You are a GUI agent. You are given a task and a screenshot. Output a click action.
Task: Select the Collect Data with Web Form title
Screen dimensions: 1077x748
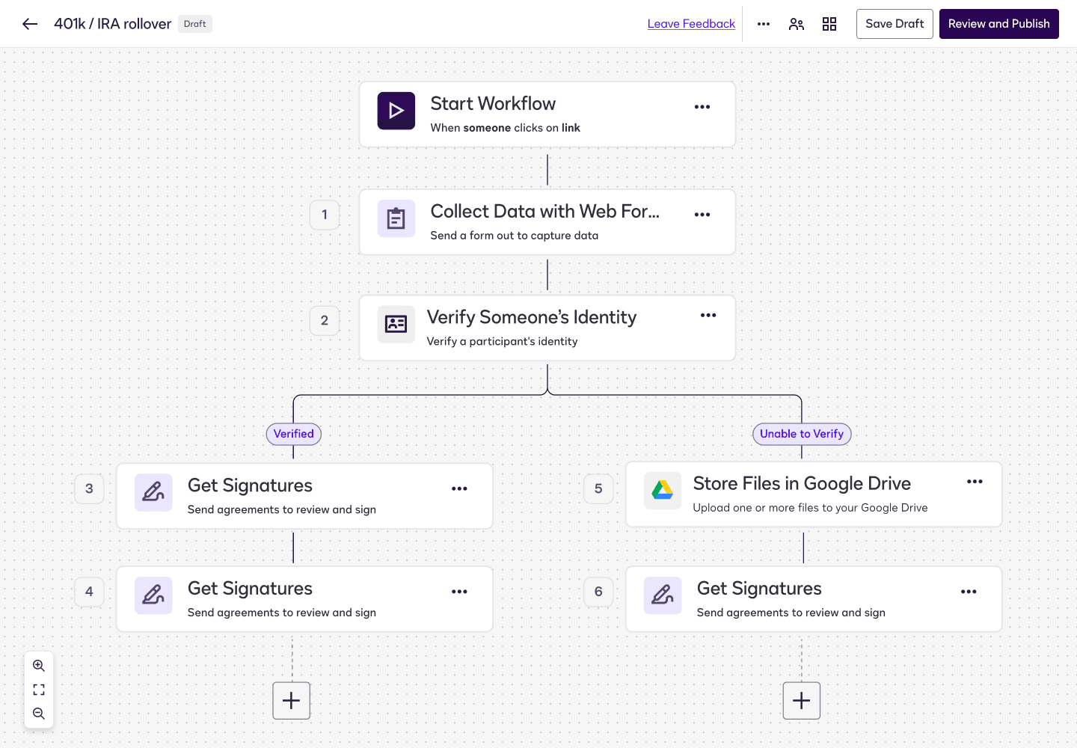click(x=545, y=212)
